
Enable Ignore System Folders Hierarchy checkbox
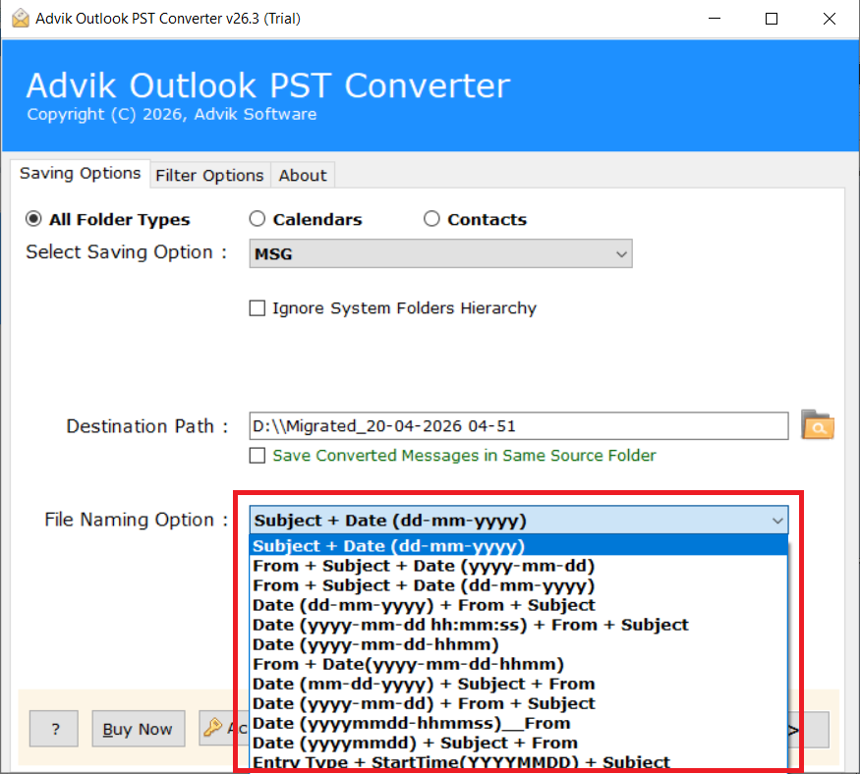tap(258, 308)
